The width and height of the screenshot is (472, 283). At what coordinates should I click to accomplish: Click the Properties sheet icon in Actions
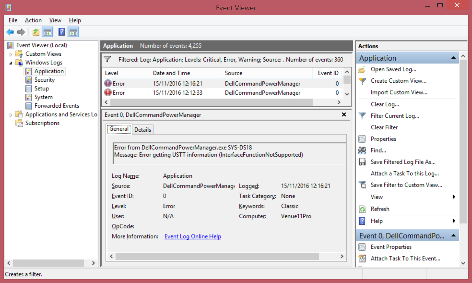(362, 139)
